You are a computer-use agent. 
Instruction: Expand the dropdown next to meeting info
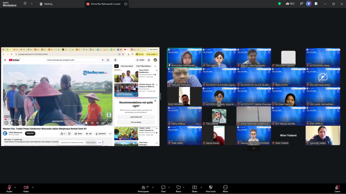click(31, 3)
